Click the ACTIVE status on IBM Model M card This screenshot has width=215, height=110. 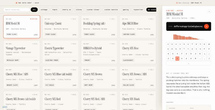34,19
